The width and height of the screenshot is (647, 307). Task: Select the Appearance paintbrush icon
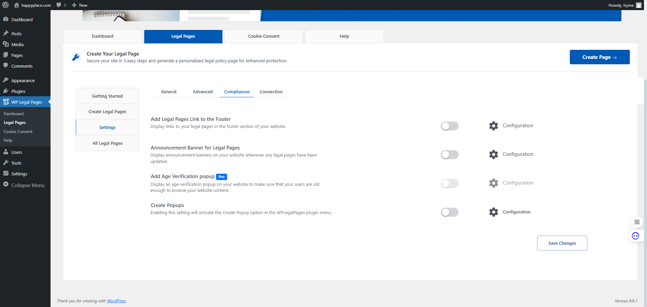tap(6, 79)
